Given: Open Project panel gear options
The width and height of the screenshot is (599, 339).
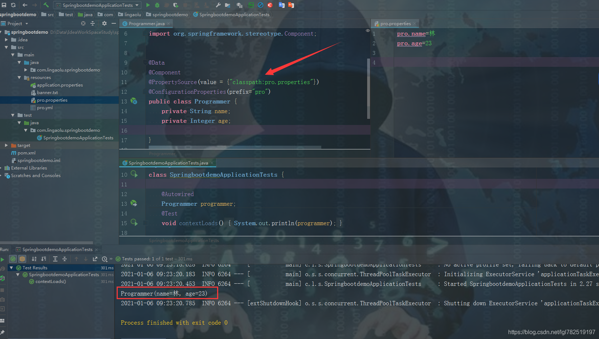Looking at the screenshot, I should (x=104, y=23).
